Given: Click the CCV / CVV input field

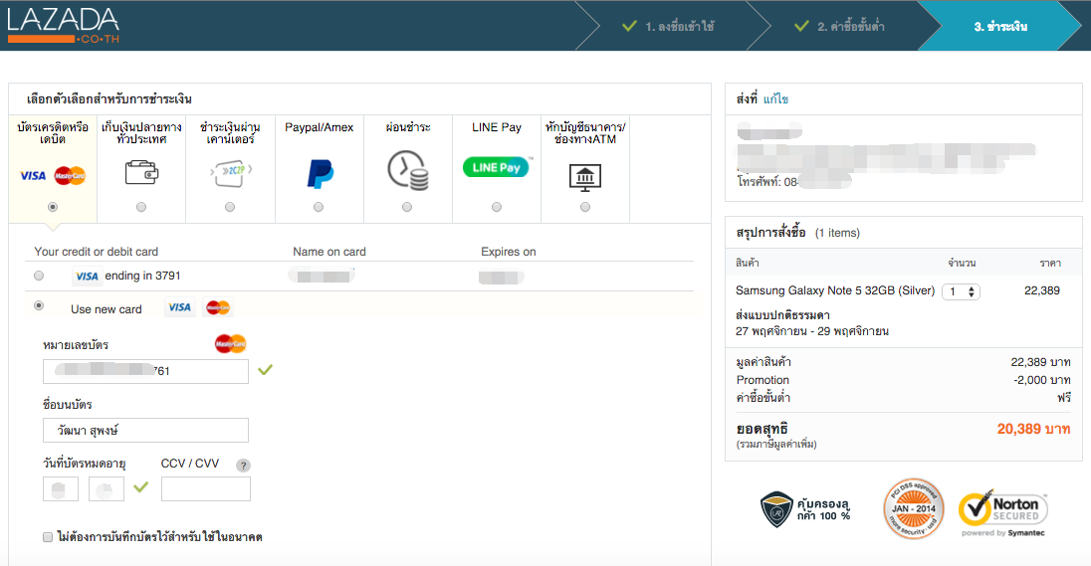Looking at the screenshot, I should pyautogui.click(x=206, y=488).
